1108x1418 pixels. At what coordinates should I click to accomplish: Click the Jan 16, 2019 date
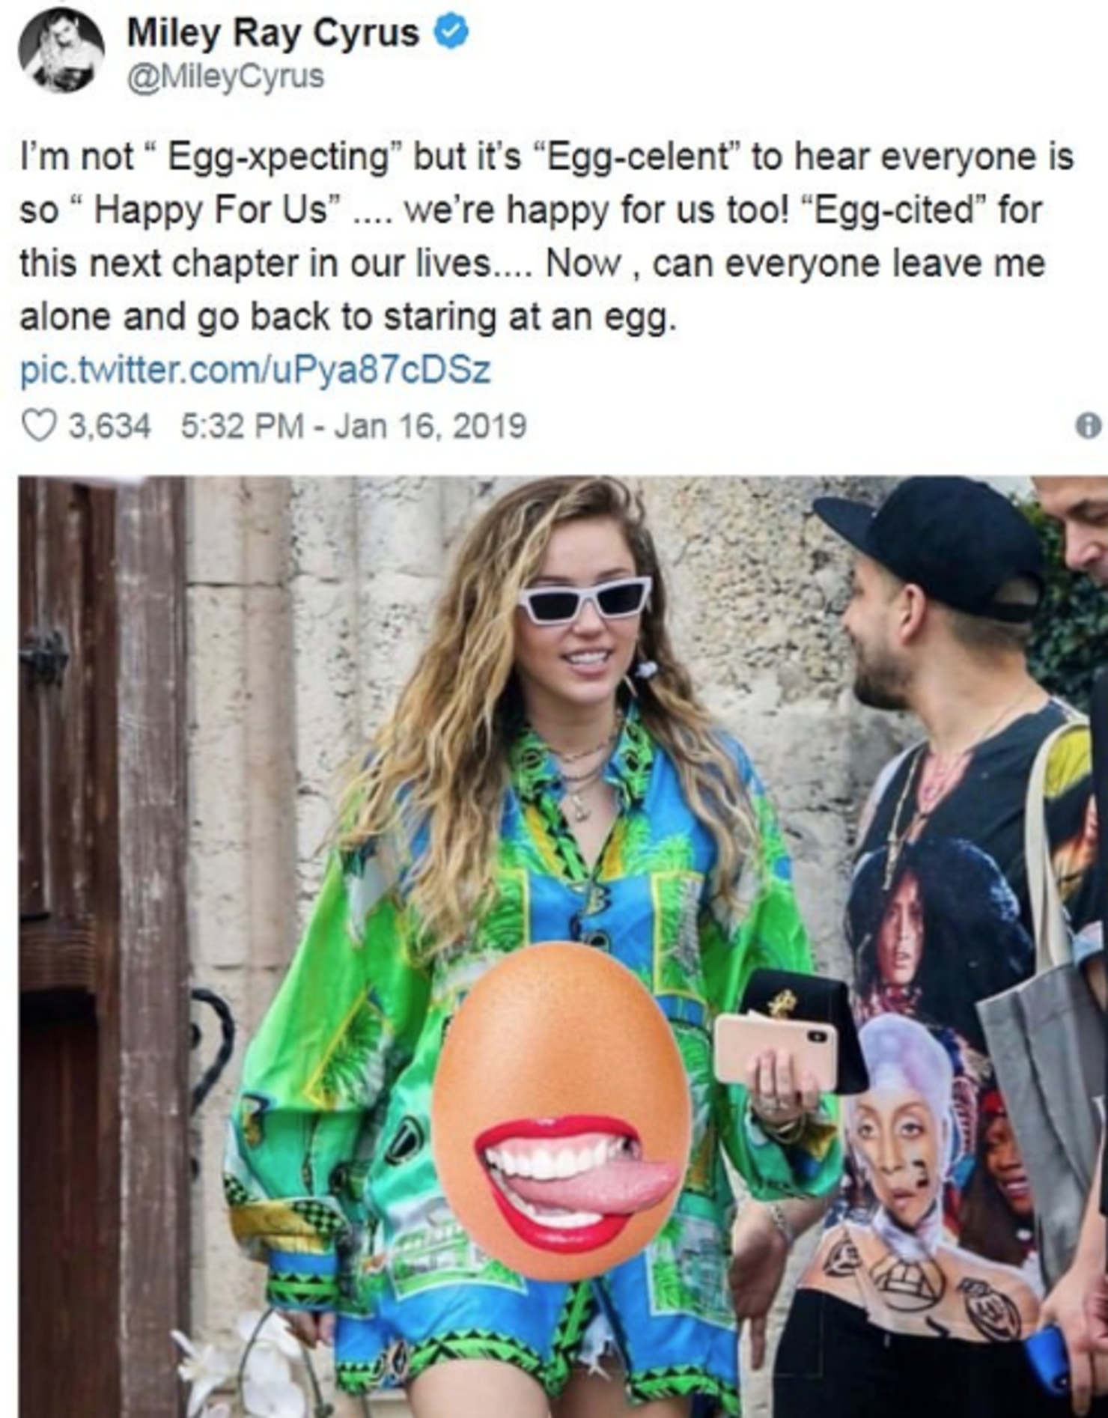point(430,427)
